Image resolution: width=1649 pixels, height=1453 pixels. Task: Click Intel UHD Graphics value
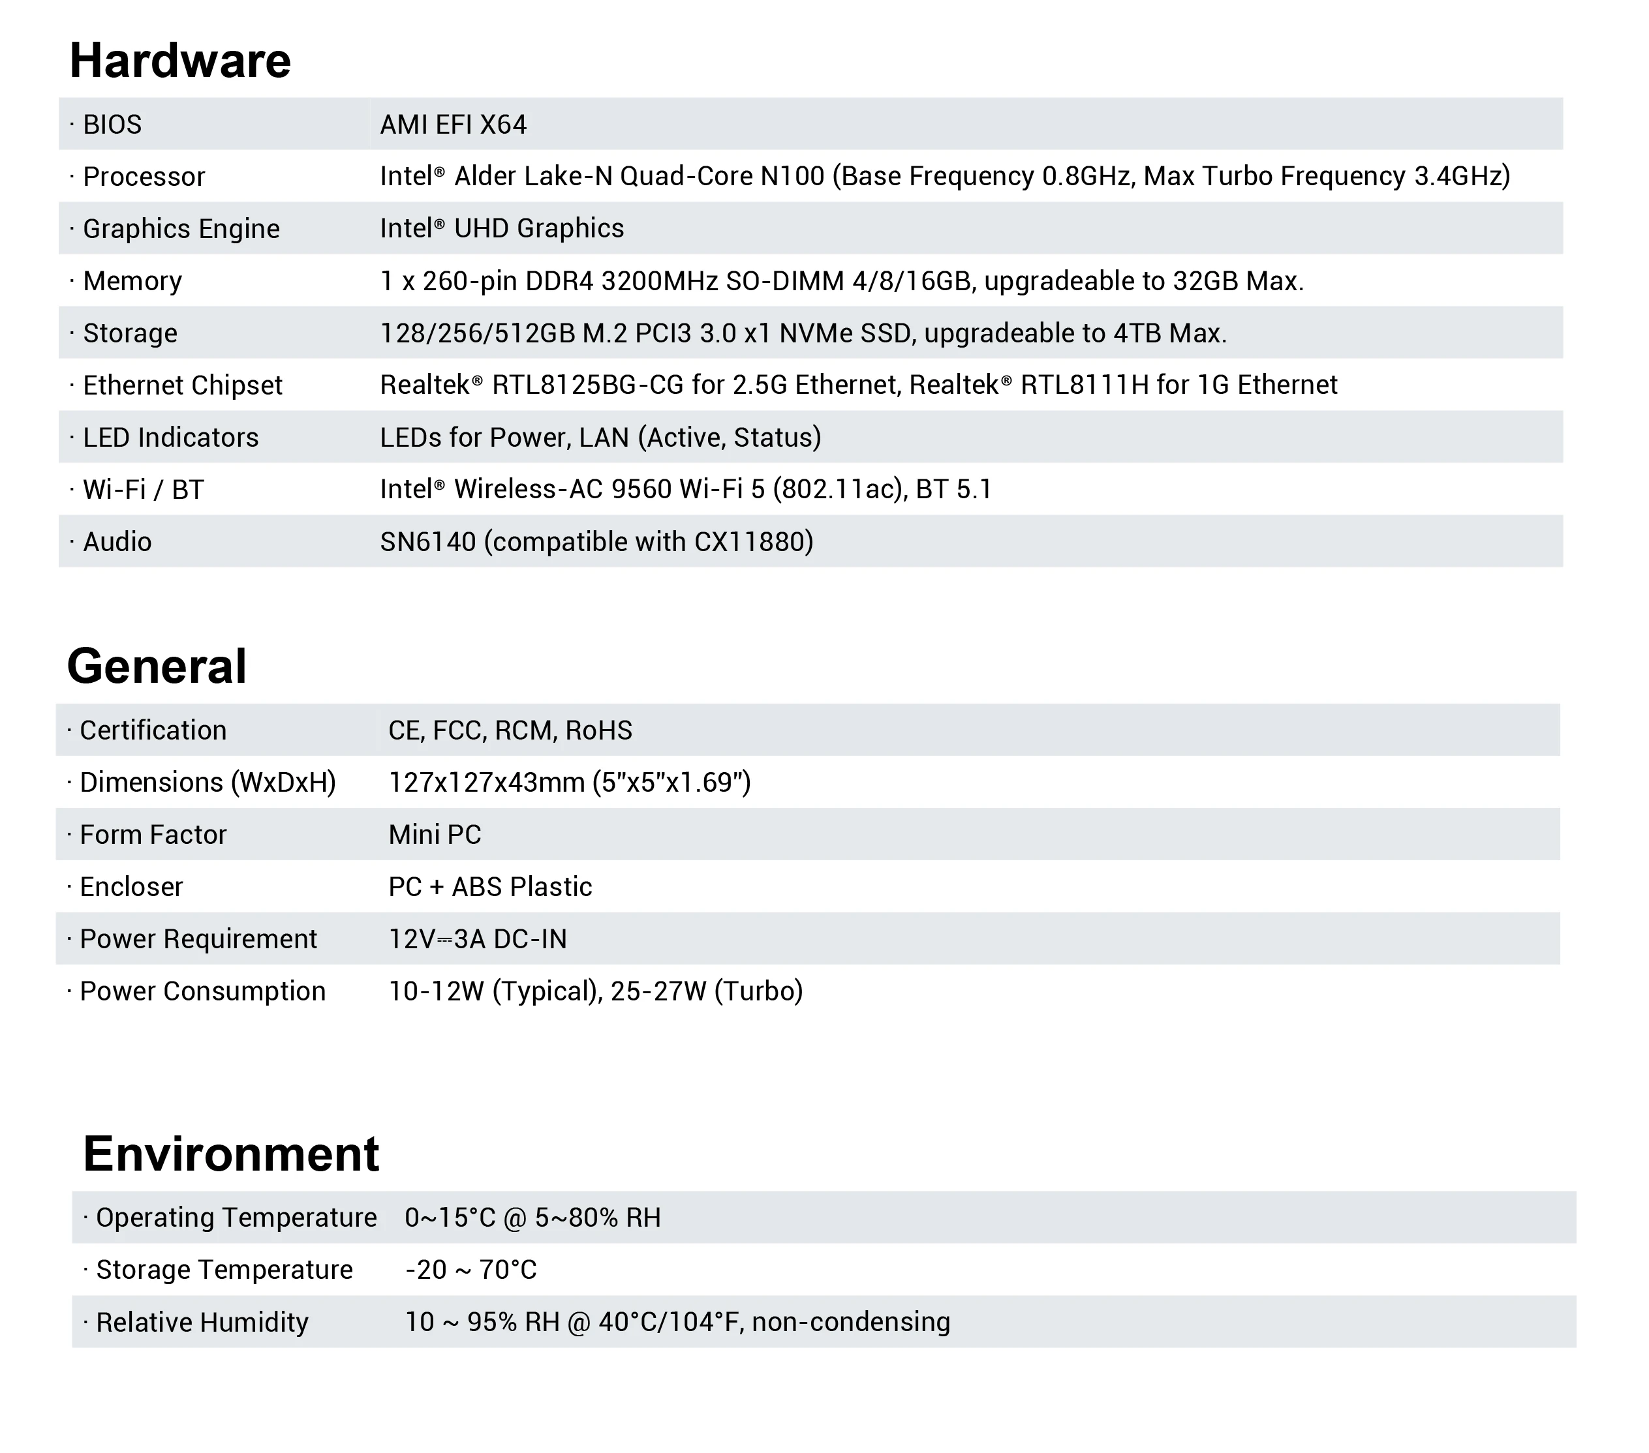[502, 228]
